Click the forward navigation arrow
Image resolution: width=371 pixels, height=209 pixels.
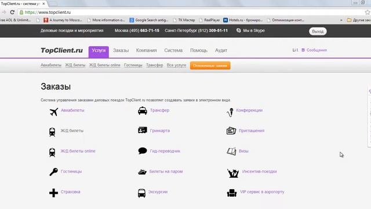coord(4,12)
